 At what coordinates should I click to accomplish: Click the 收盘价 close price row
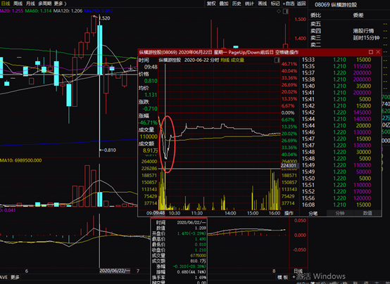(179, 250)
